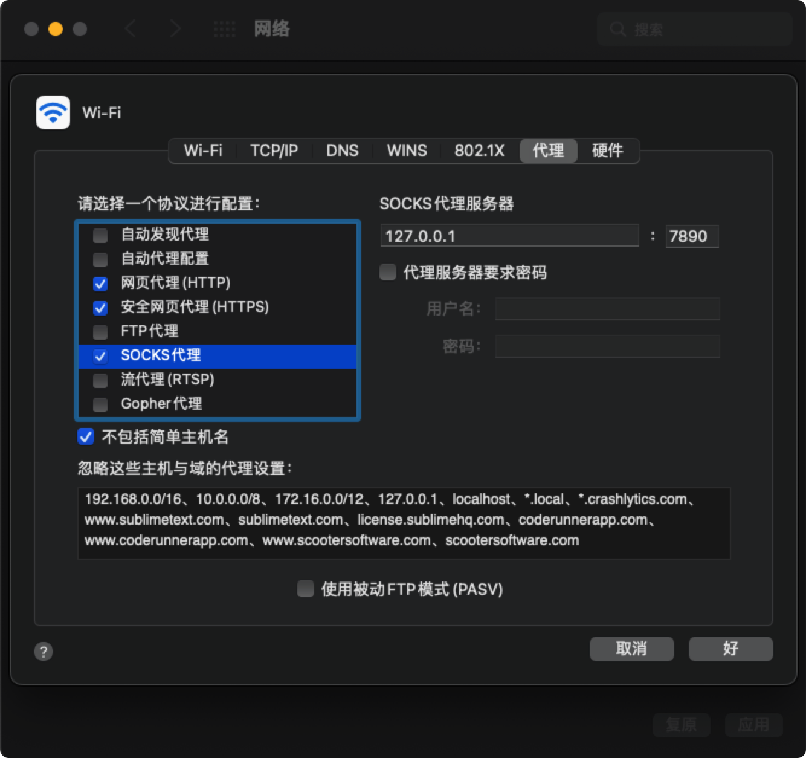Enable 使用被动FTP模式 (PASV)
806x758 pixels.
tap(305, 589)
